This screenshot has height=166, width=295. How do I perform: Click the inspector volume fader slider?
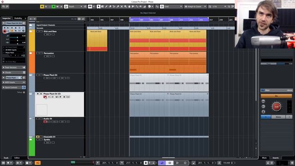18,37
